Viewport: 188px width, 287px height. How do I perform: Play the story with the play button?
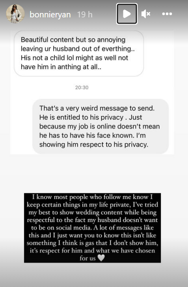pos(127,14)
